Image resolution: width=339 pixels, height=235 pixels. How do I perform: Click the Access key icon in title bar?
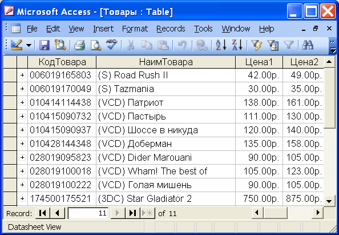pos(9,11)
